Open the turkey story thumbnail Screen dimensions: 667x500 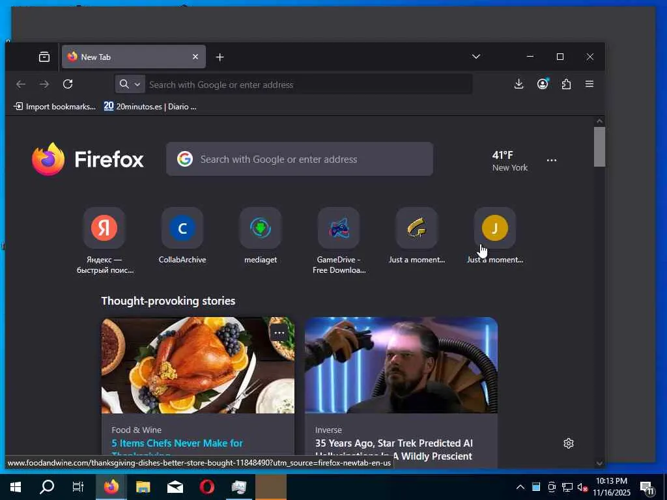pyautogui.click(x=198, y=365)
